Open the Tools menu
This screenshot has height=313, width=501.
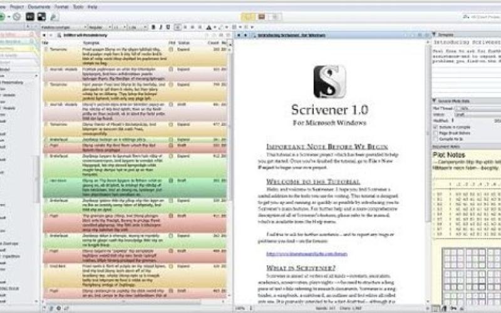78,7
